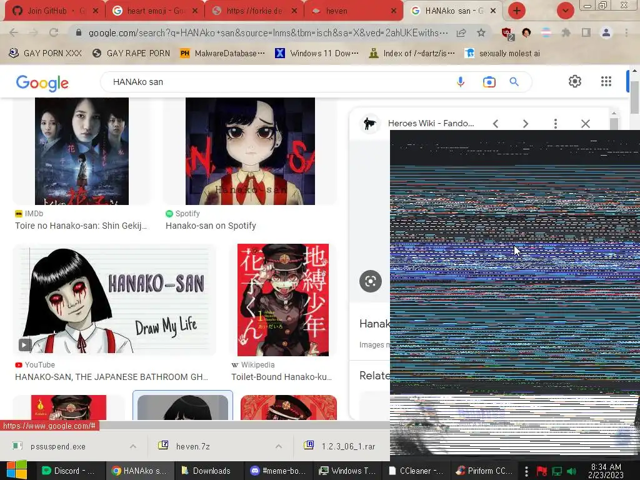Show the next image in the preview panel
The width and height of the screenshot is (640, 480).
pos(526,124)
